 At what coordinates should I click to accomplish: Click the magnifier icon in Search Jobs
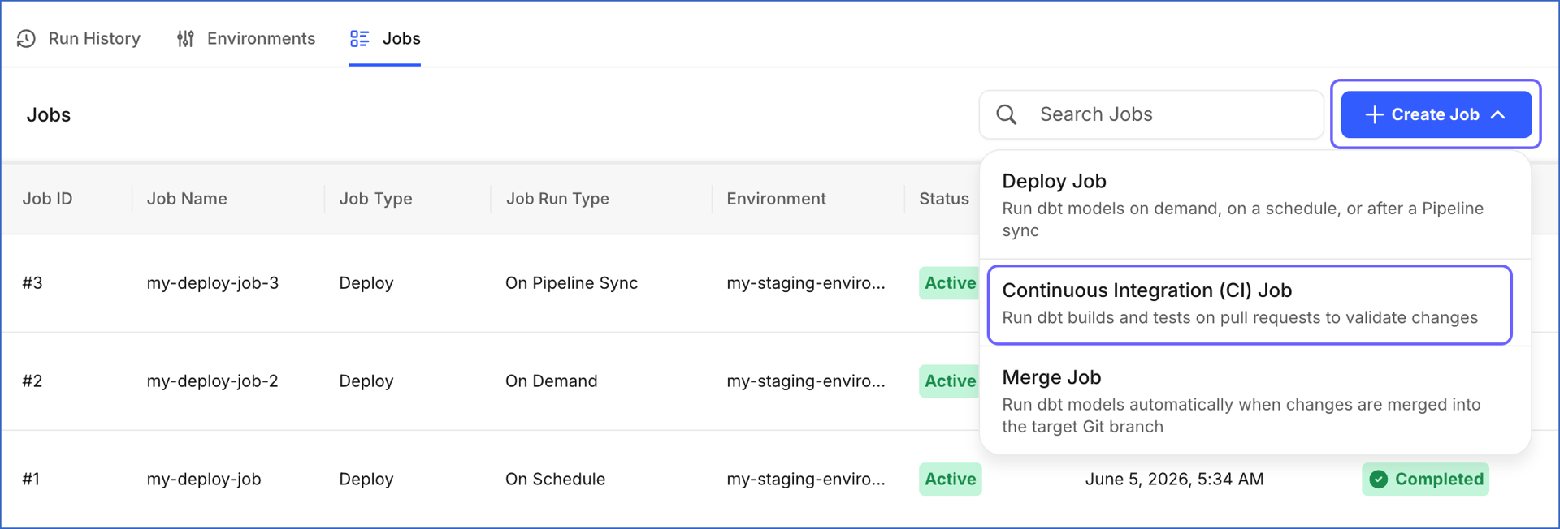tap(1007, 114)
